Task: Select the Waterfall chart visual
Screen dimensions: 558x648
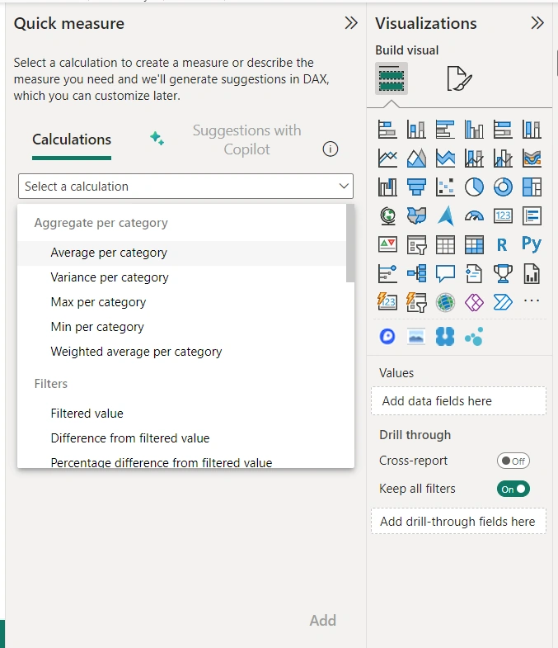Action: pos(387,187)
